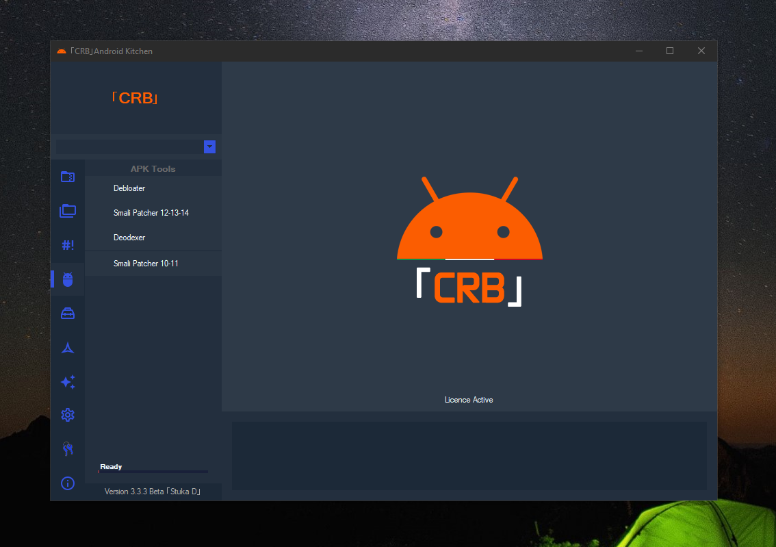This screenshot has width=776, height=547.
Task: Launch the Debloater tool
Action: tap(153, 188)
